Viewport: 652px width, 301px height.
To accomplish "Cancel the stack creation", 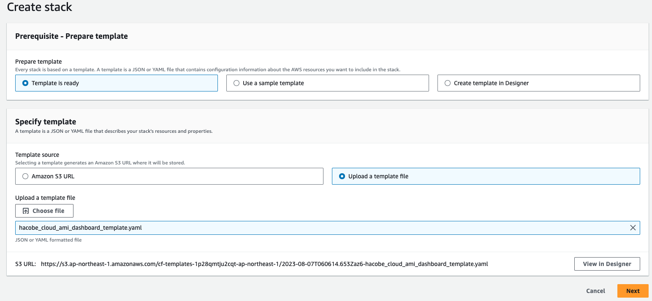I will point(595,291).
